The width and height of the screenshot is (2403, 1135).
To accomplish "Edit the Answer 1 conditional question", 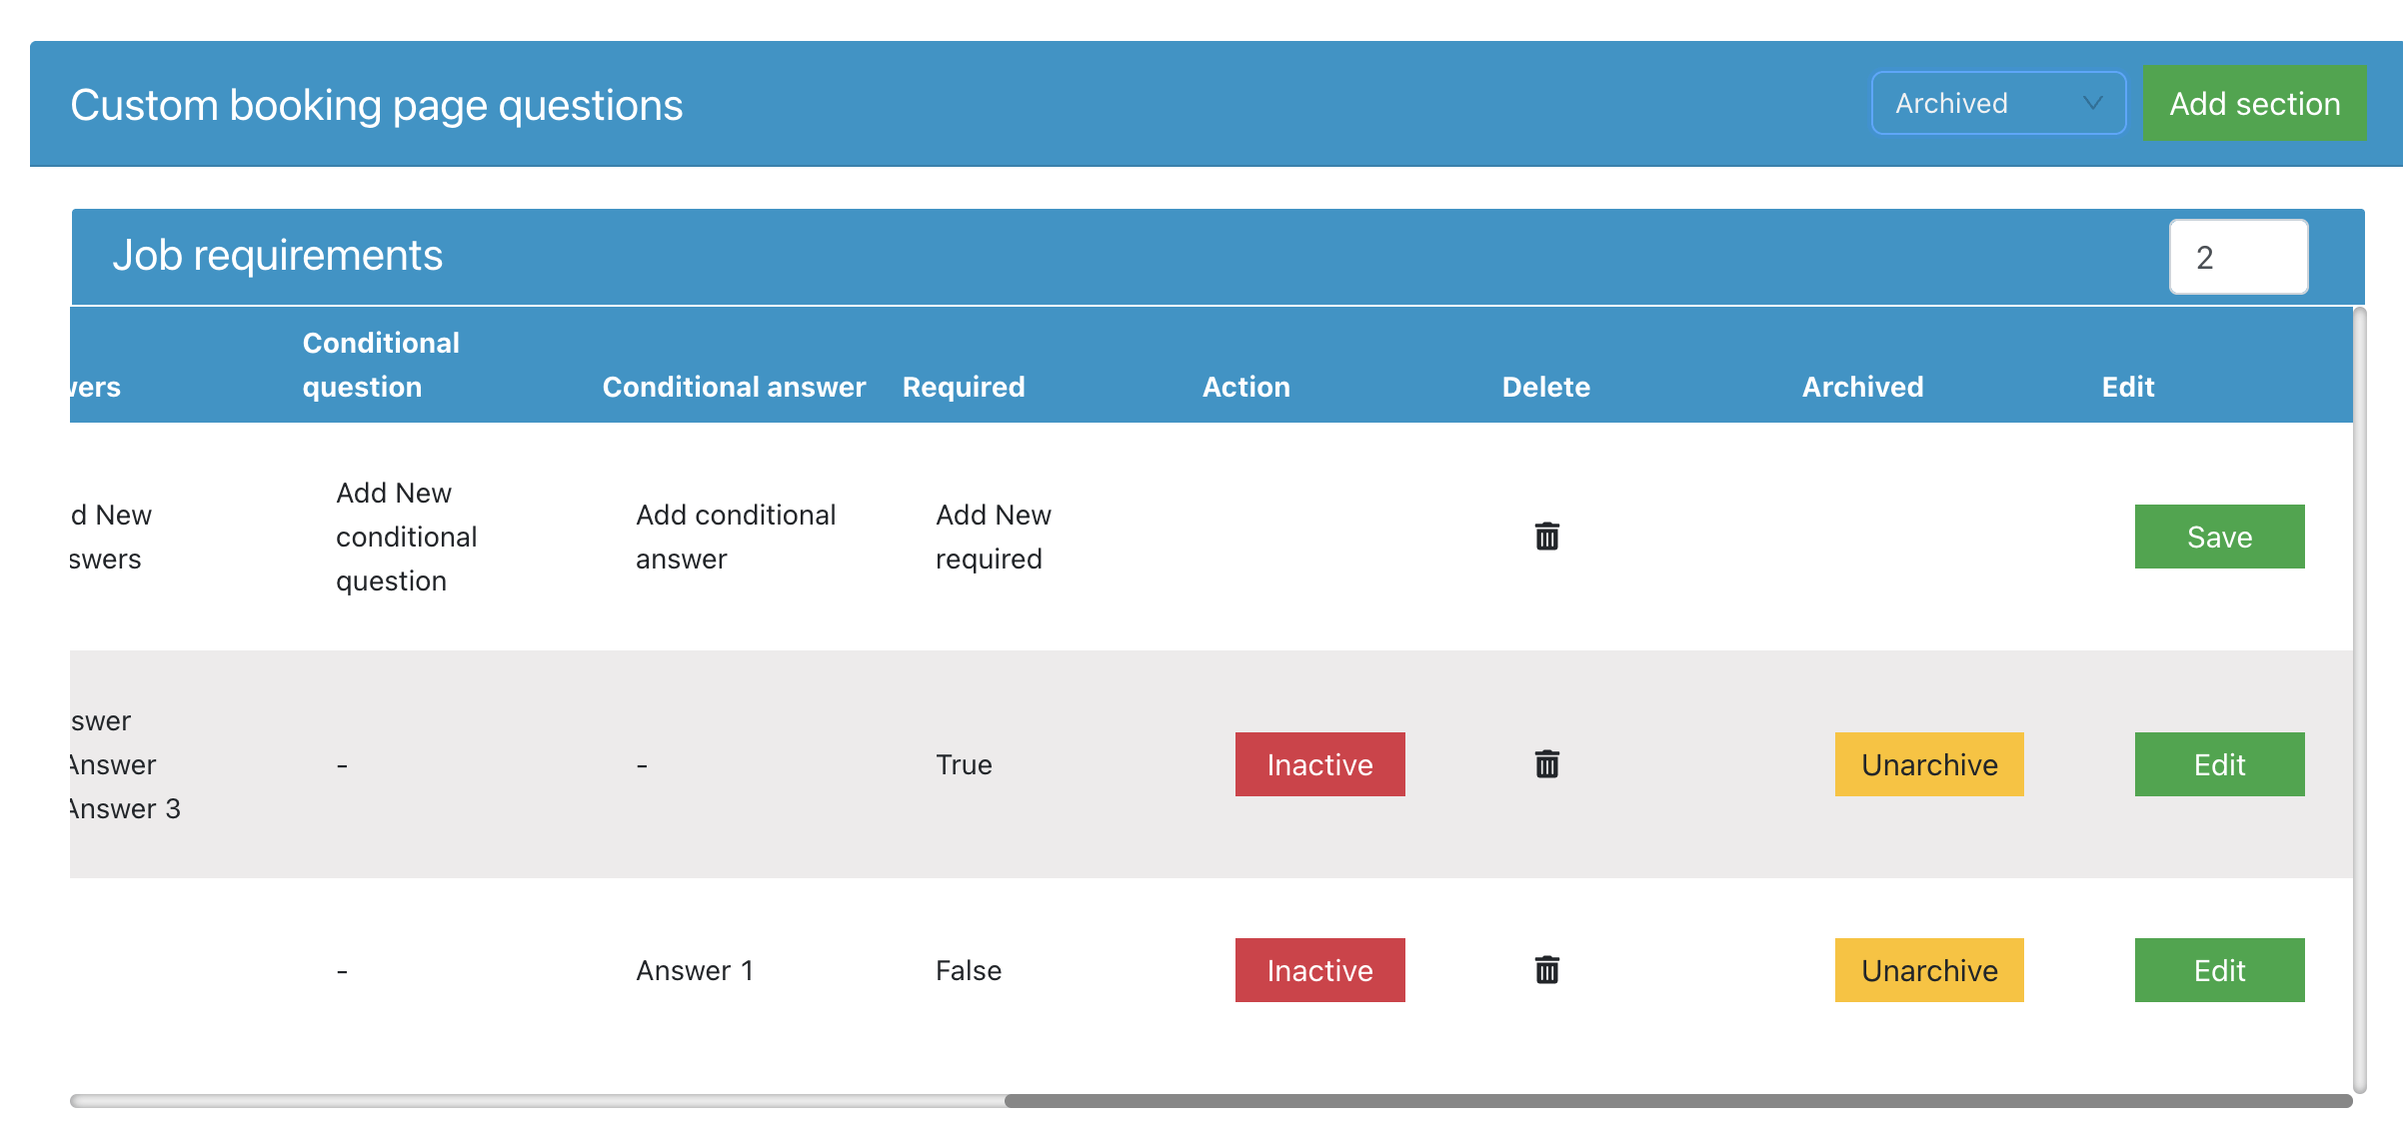I will pyautogui.click(x=2219, y=970).
